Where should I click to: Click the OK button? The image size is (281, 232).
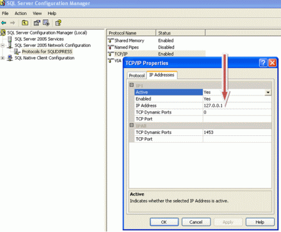click(x=164, y=222)
